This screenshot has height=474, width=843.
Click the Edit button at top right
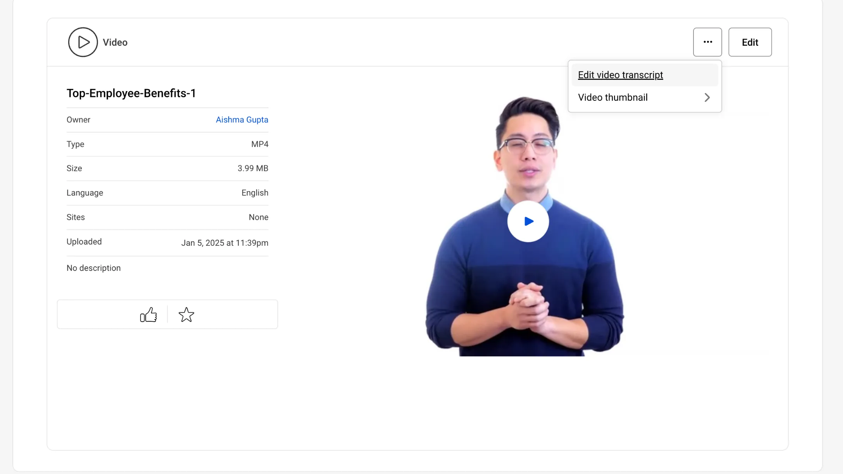750,42
